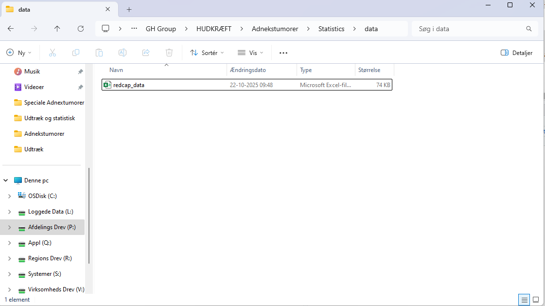
Task: Click the Share icon in toolbar
Action: (x=146, y=53)
